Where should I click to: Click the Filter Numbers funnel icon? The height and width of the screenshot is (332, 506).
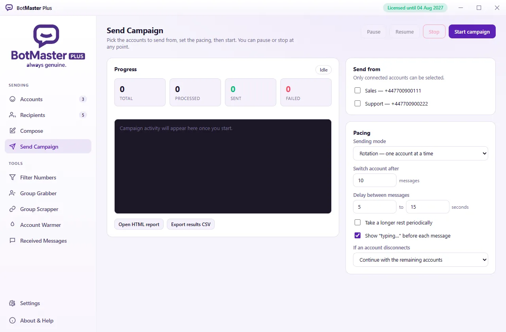click(x=13, y=177)
